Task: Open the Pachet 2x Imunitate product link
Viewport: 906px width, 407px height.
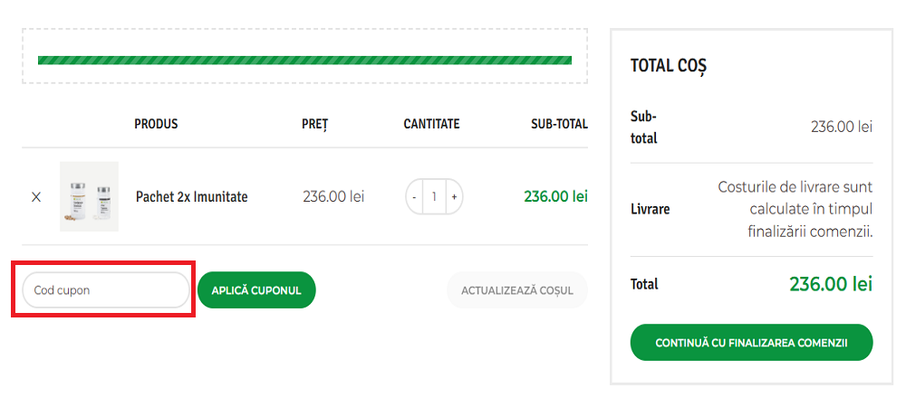Action: pos(191,196)
